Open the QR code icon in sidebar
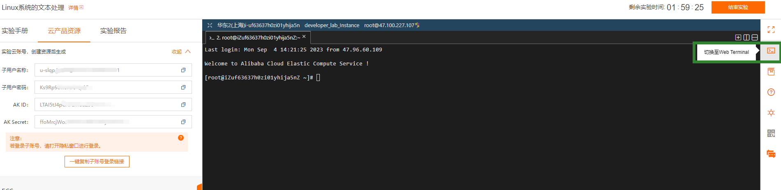The width and height of the screenshot is (781, 190). point(771,133)
